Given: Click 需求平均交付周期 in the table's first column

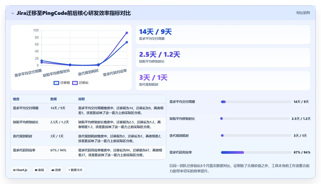Looking at the screenshot, I should [x=26, y=108].
